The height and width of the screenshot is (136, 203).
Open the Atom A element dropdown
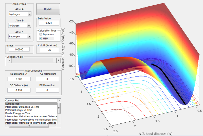[x=20, y=14]
